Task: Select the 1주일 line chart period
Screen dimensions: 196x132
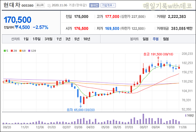Action: tap(36, 39)
